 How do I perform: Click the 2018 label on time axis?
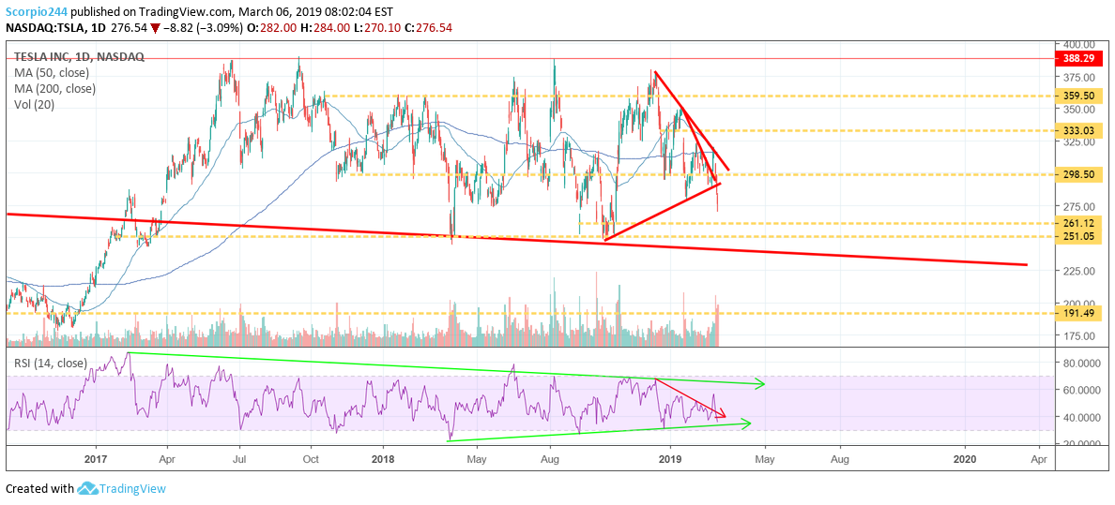pyautogui.click(x=383, y=459)
